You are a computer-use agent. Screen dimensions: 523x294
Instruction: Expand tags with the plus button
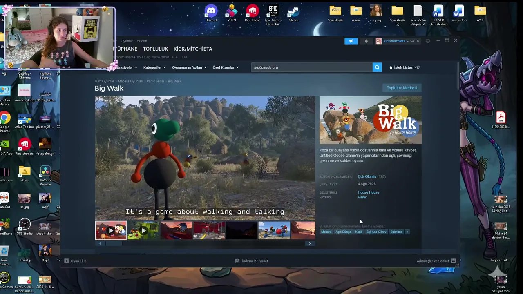407,232
